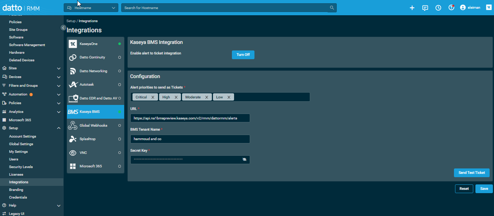Open Branding in the Setup menu
494x216 pixels.
(x=16, y=190)
